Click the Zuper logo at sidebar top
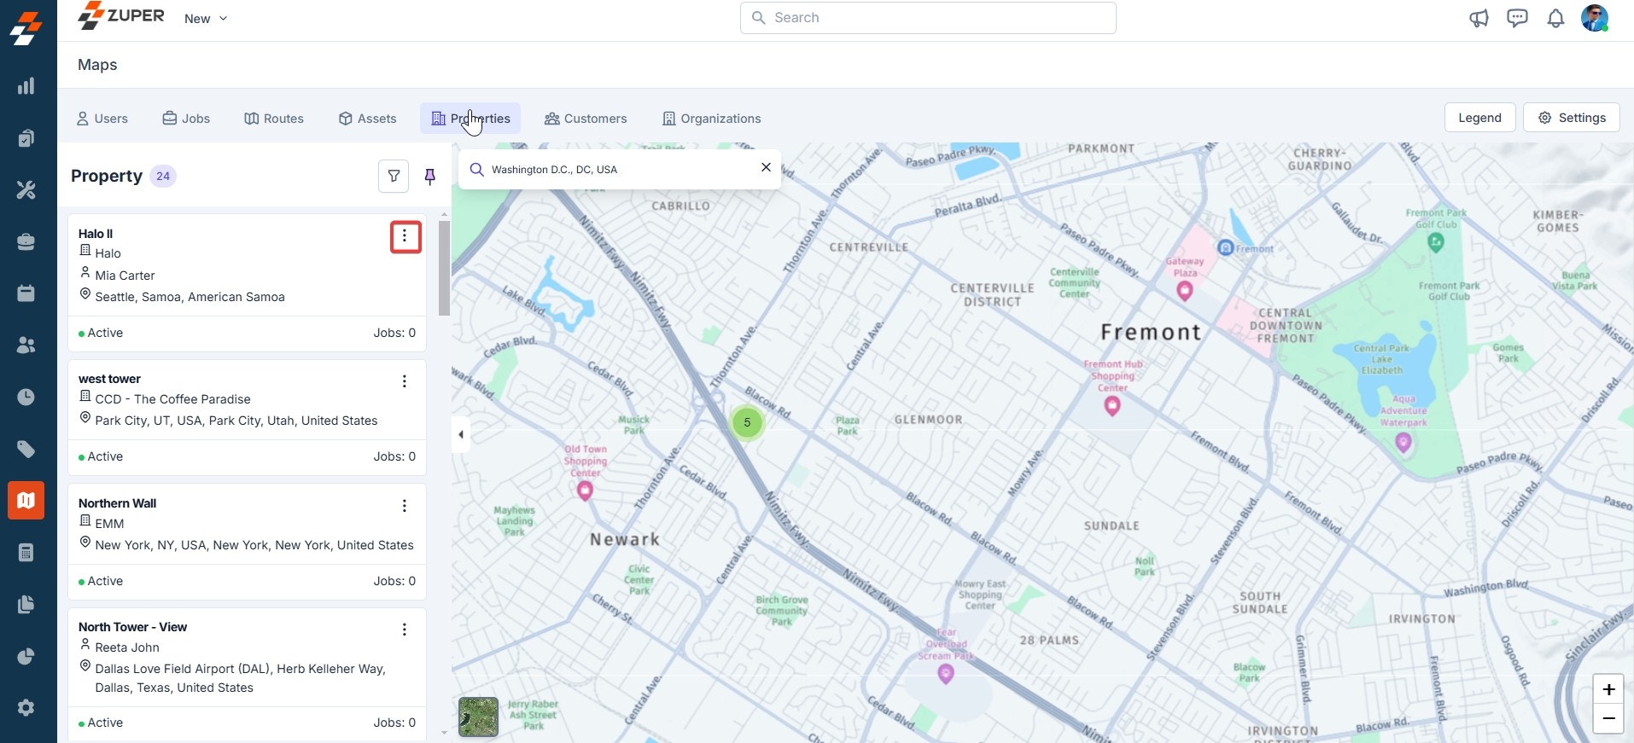1634x743 pixels. pyautogui.click(x=26, y=28)
